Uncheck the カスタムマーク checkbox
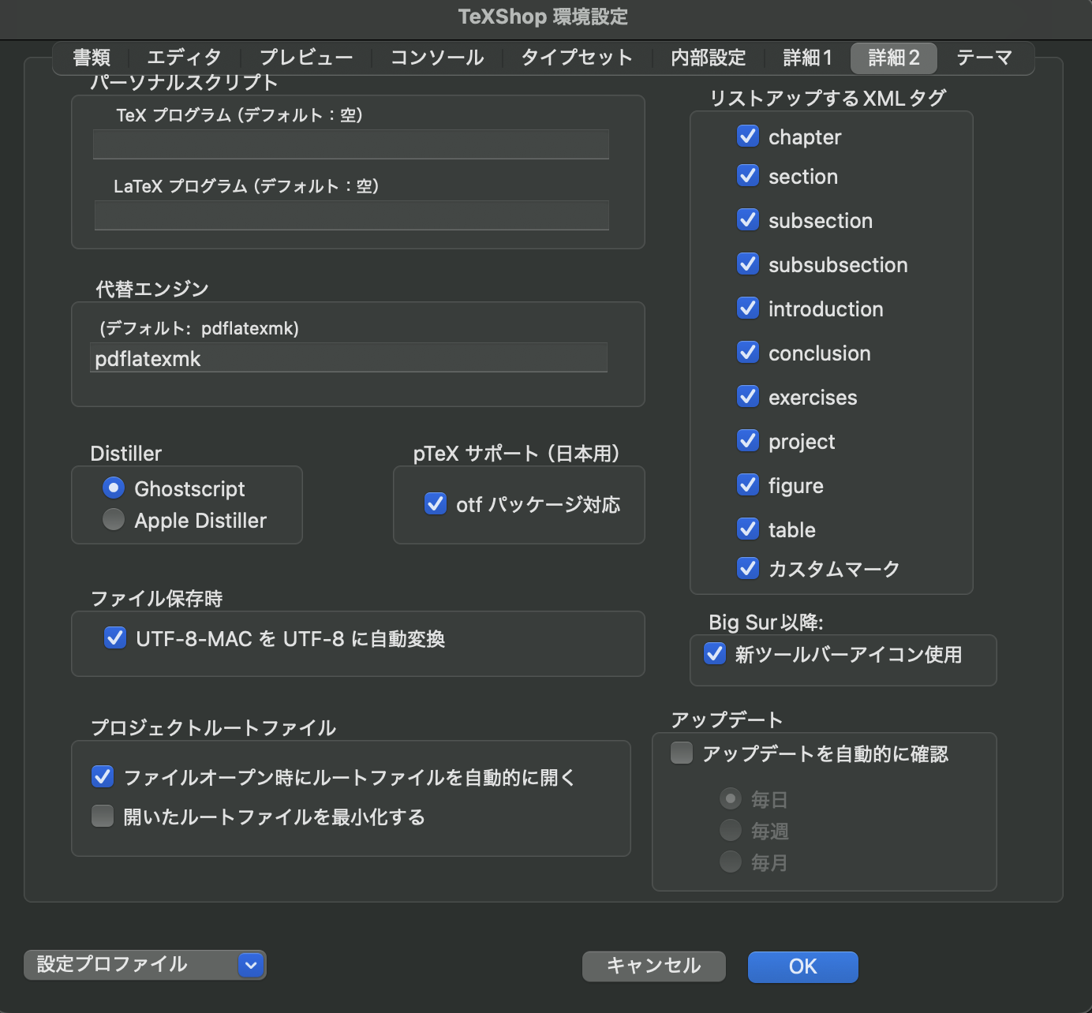The width and height of the screenshot is (1092, 1013). (748, 568)
